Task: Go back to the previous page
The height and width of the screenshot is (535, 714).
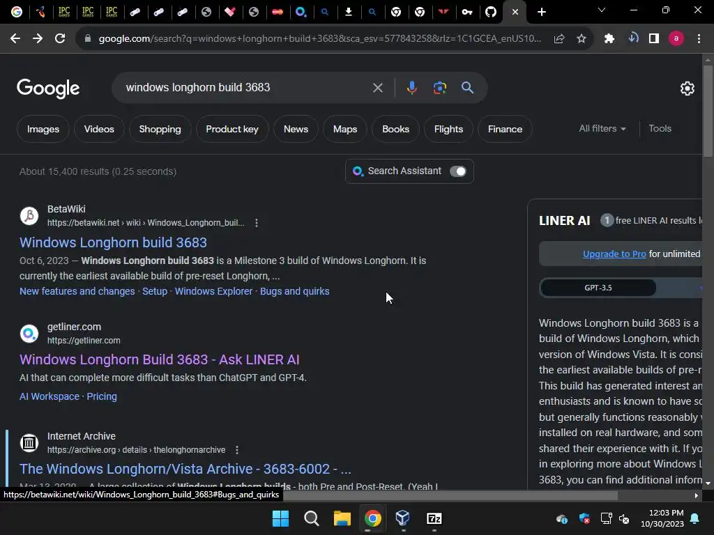Action: coord(15,39)
